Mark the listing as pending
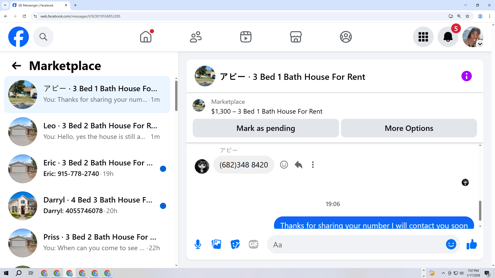This screenshot has width=495, height=278. [266, 128]
